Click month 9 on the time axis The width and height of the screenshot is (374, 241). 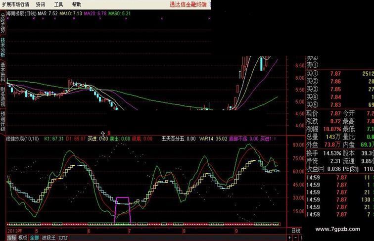pyautogui.click(x=236, y=231)
